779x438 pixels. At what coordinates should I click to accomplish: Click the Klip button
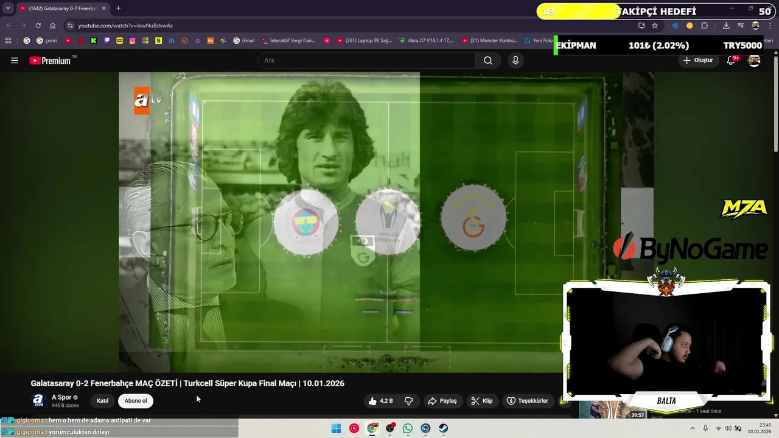(x=481, y=401)
